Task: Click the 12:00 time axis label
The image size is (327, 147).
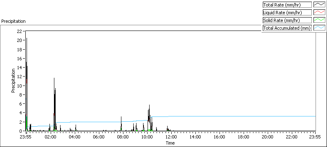Action: 171,137
